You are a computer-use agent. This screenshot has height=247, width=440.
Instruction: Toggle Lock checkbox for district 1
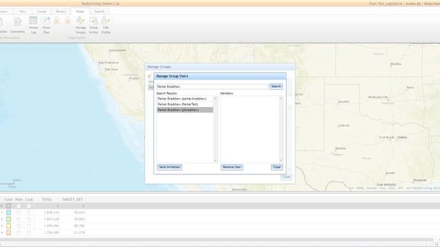click(29, 213)
